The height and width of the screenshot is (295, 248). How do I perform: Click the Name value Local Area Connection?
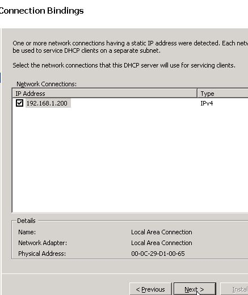162,232
